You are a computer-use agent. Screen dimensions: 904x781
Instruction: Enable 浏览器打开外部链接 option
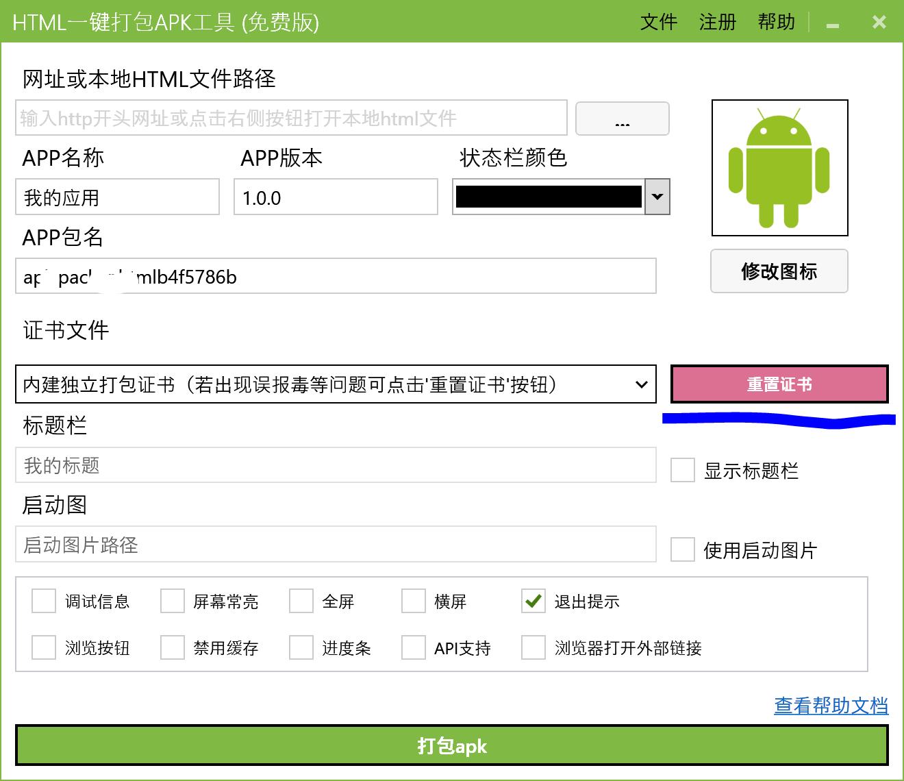point(533,647)
